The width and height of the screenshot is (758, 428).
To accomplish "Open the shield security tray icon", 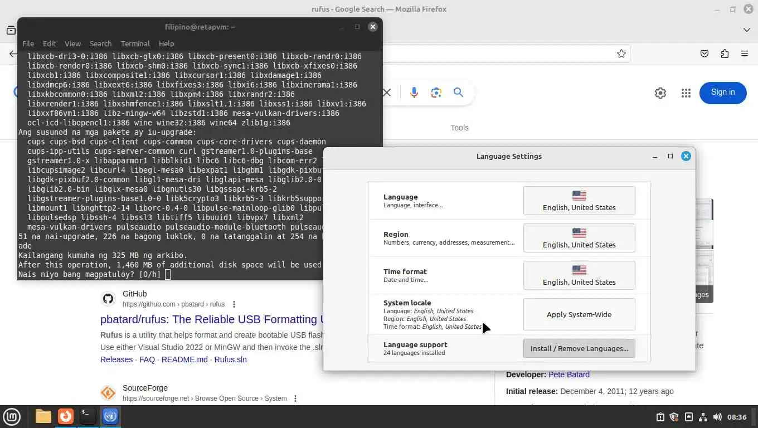I will pos(674,417).
